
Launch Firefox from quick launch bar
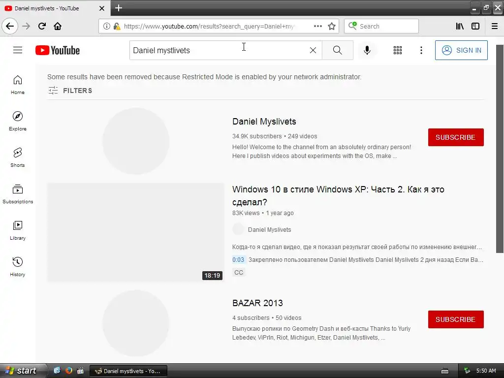click(68, 371)
